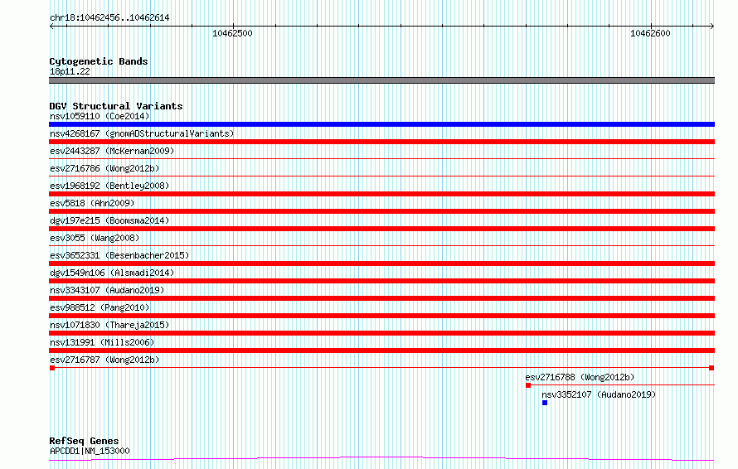
Task: Open variant label esv2443287 (McKernan2009)
Action: pos(112,151)
